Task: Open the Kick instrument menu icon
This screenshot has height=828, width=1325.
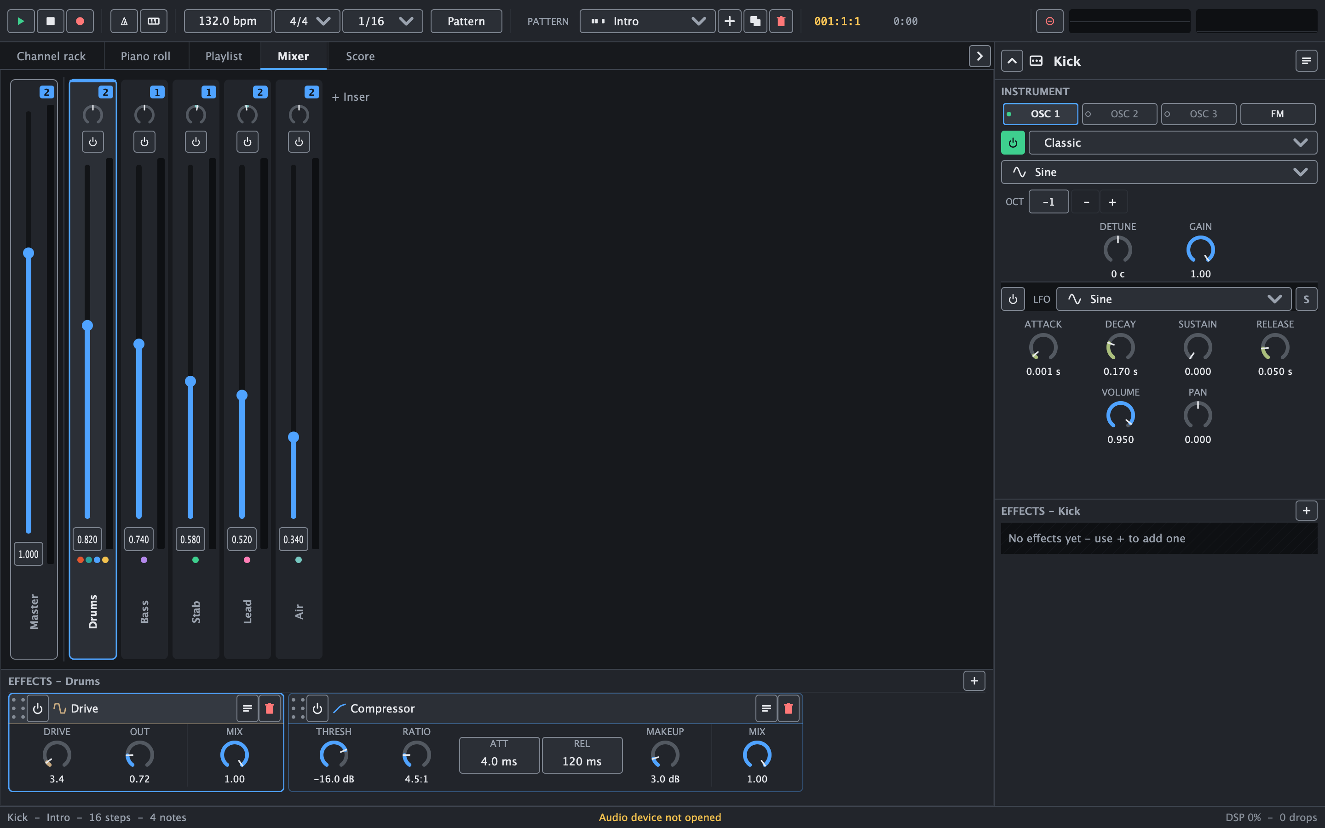Action: (x=1307, y=61)
